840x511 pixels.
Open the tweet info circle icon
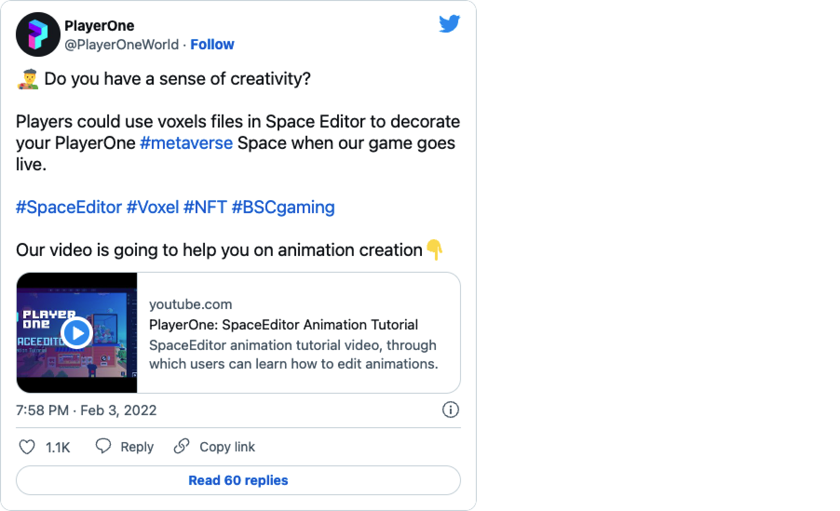coord(450,410)
